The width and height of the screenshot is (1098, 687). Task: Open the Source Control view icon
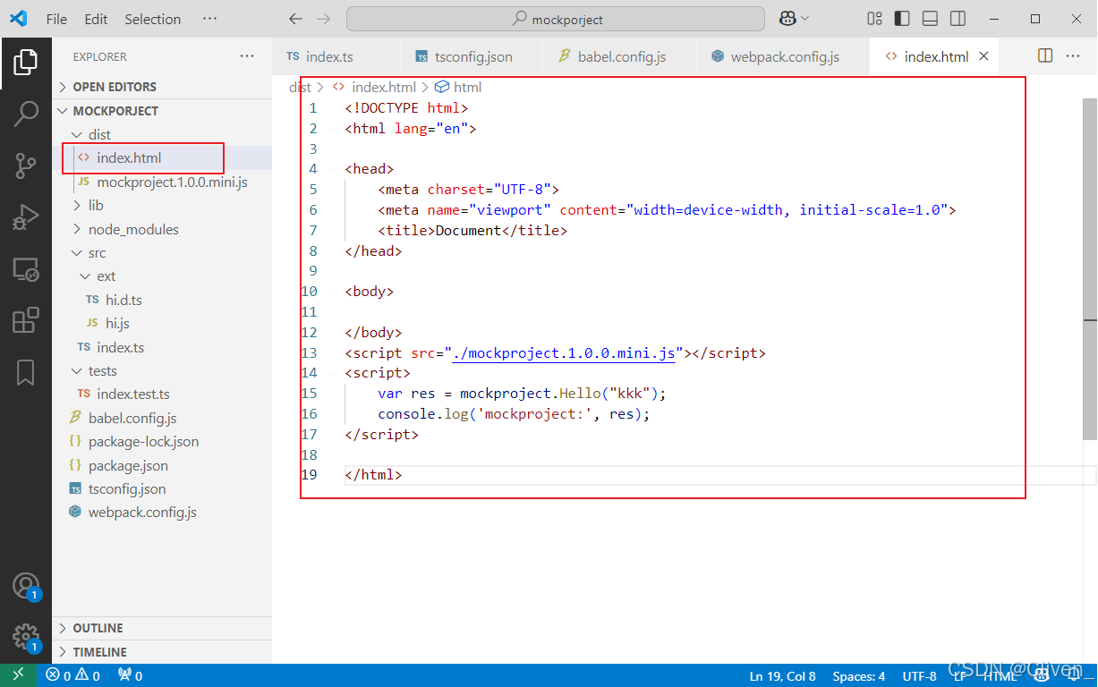tap(26, 165)
